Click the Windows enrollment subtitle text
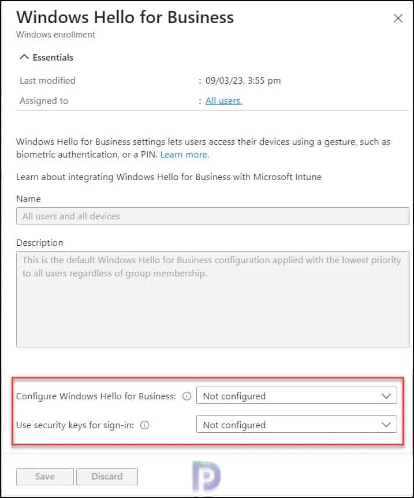This screenshot has height=498, width=414. pyautogui.click(x=55, y=35)
